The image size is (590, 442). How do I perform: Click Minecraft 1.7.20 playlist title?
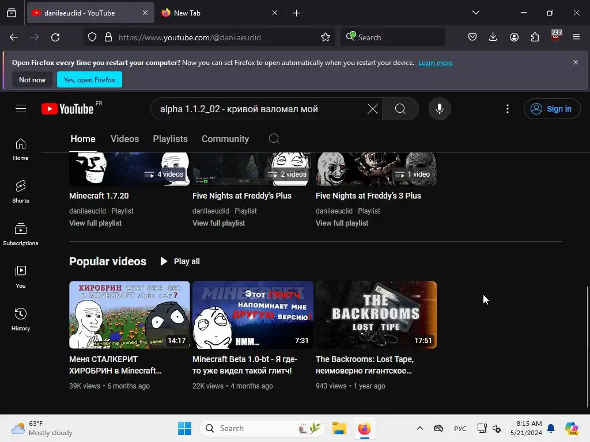pyautogui.click(x=99, y=196)
